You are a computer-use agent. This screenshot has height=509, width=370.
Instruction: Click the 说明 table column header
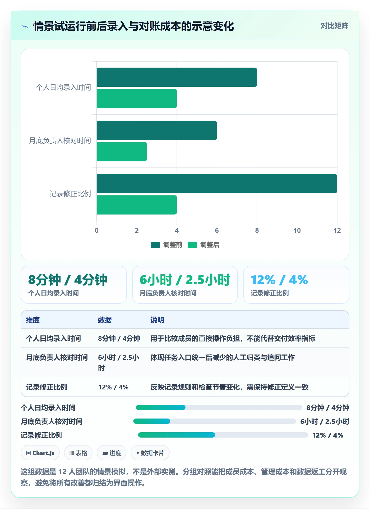pyautogui.click(x=157, y=320)
